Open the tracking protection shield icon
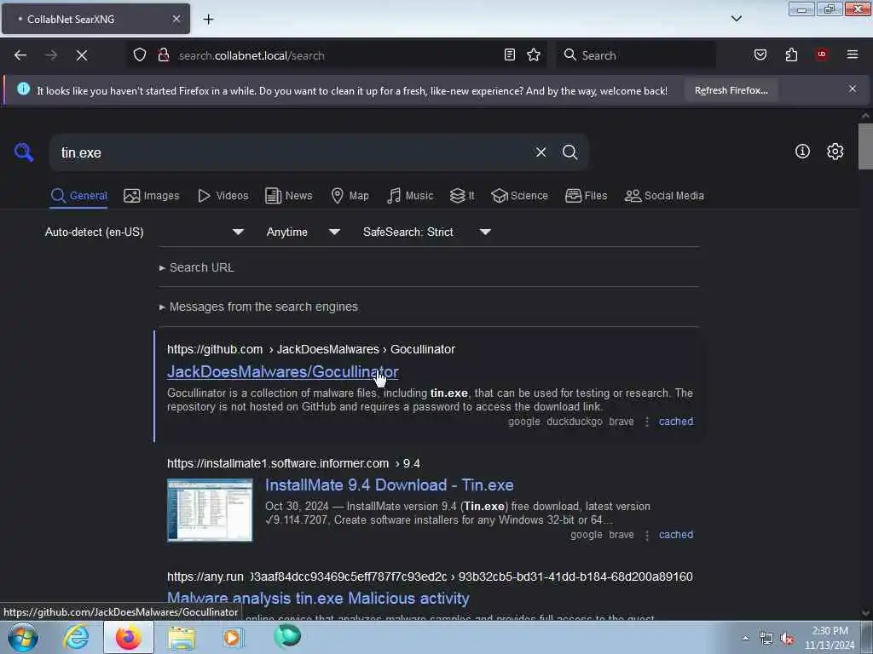This screenshot has height=654, width=873. pyautogui.click(x=140, y=55)
